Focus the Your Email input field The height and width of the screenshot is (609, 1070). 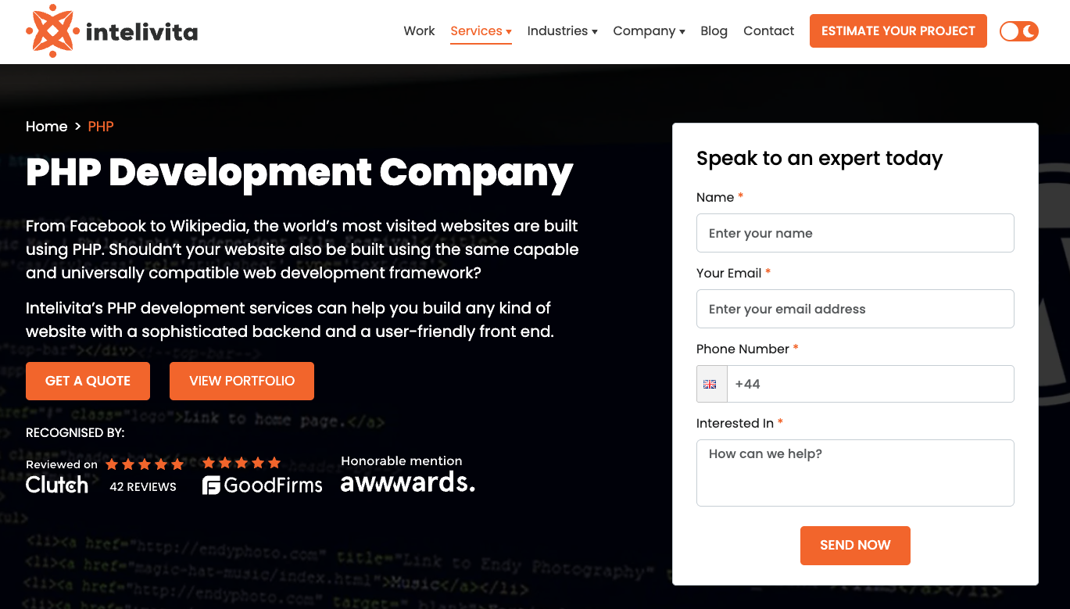click(x=855, y=309)
